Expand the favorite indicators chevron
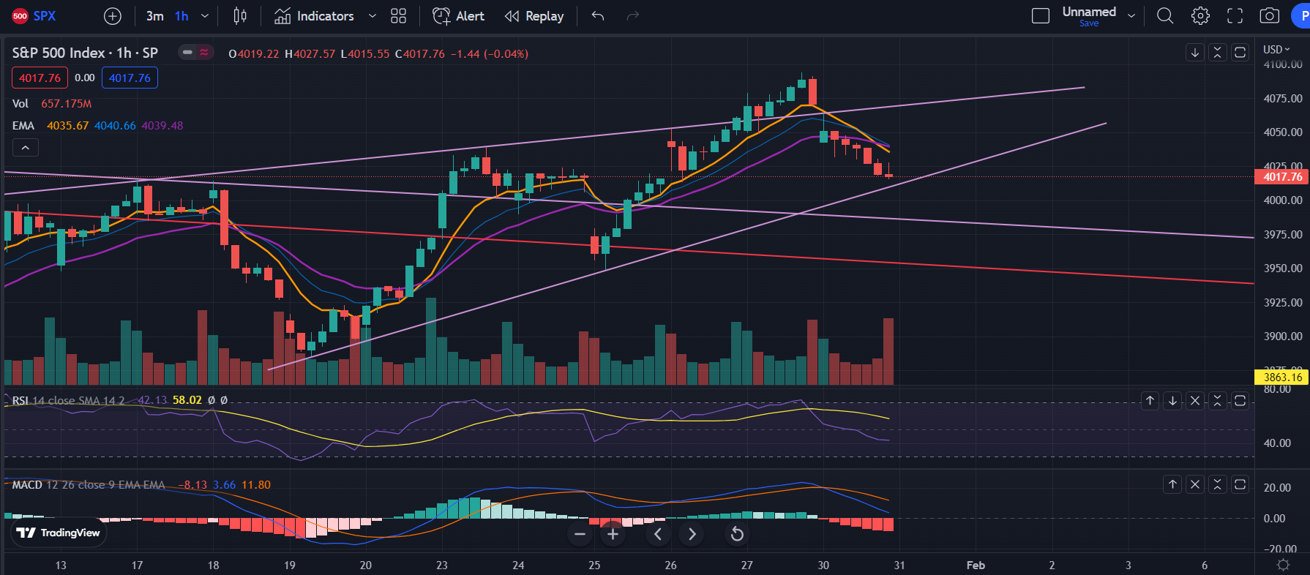The width and height of the screenshot is (1310, 575). pyautogui.click(x=372, y=16)
